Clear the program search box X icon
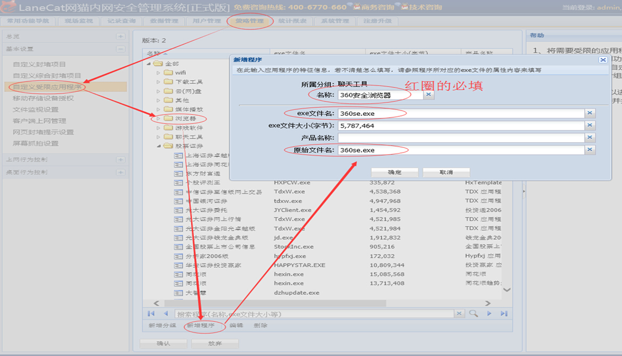The image size is (622, 356). [x=460, y=314]
